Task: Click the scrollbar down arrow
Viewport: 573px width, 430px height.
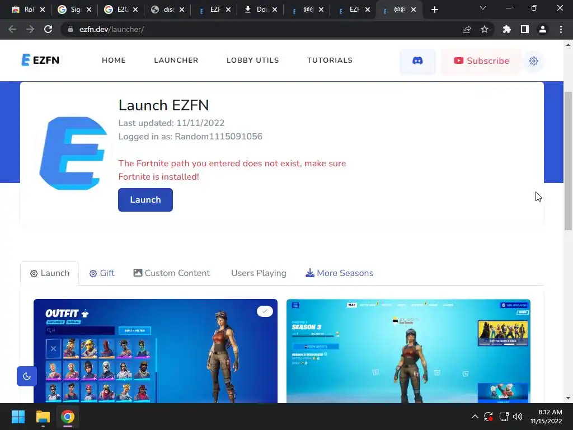Action: click(x=568, y=398)
